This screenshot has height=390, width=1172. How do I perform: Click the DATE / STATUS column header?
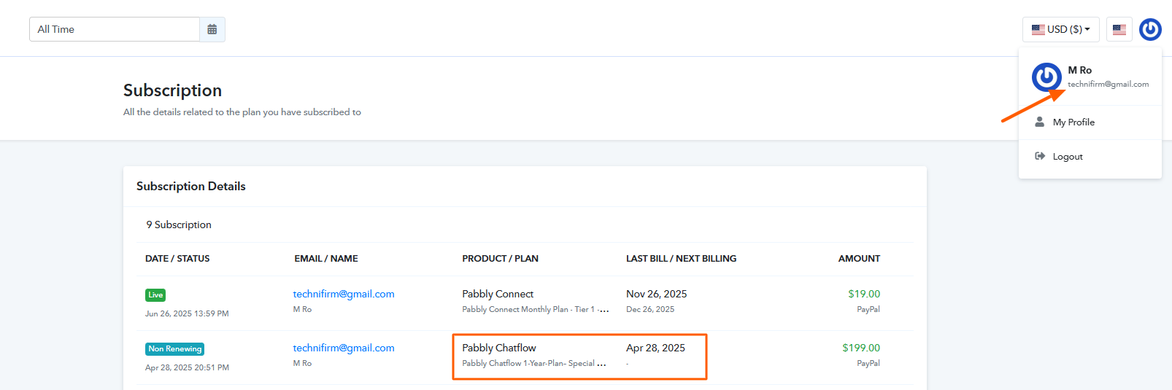click(x=177, y=259)
